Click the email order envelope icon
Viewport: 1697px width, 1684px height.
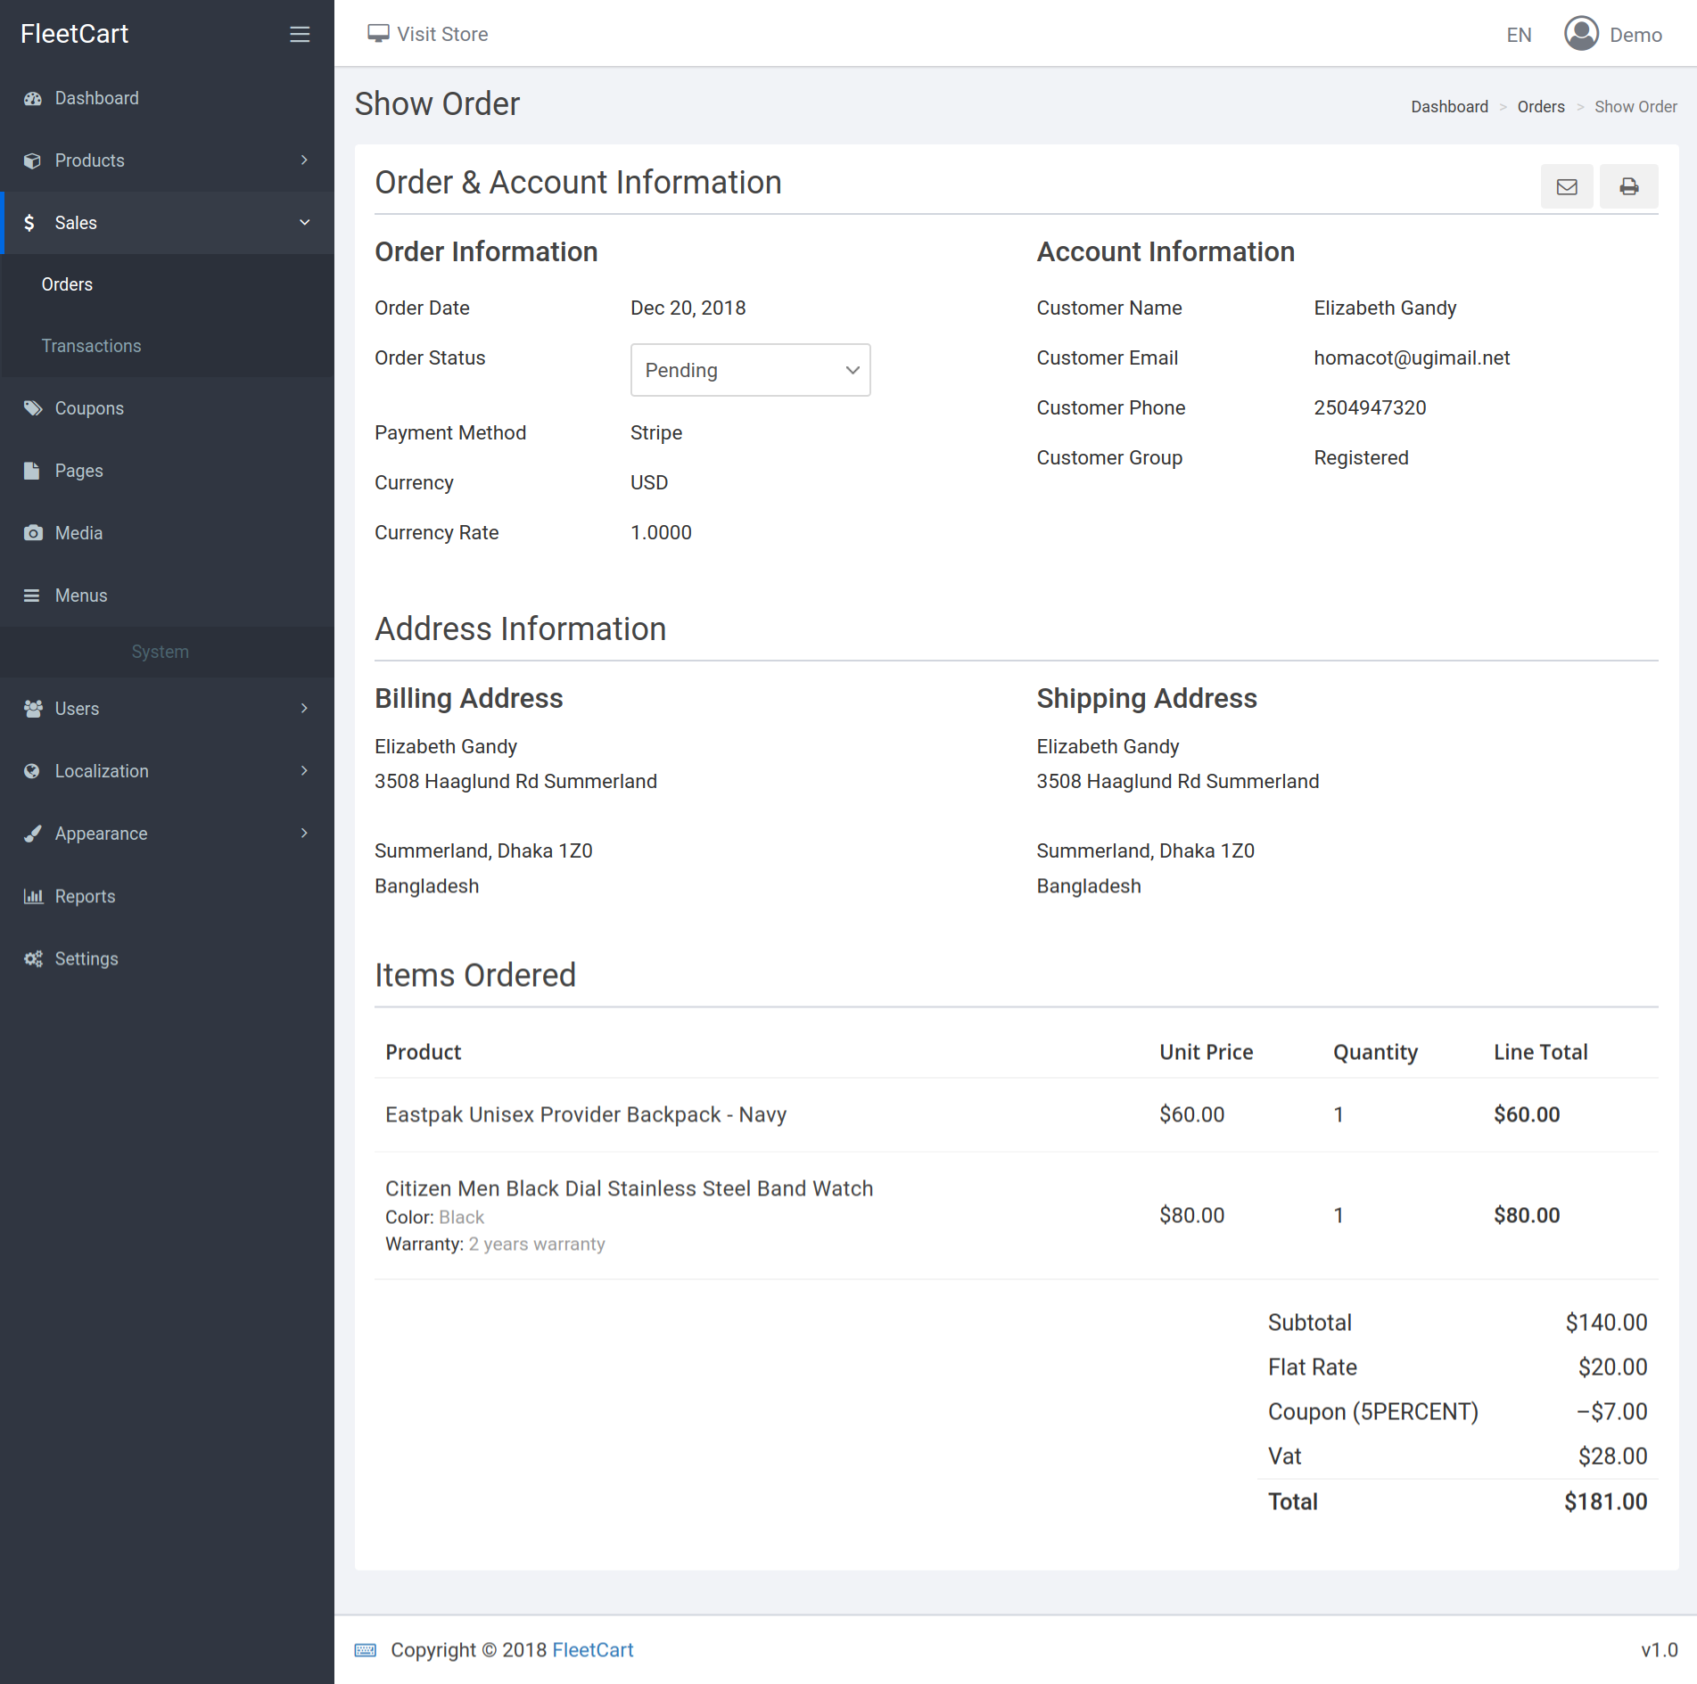1566,186
